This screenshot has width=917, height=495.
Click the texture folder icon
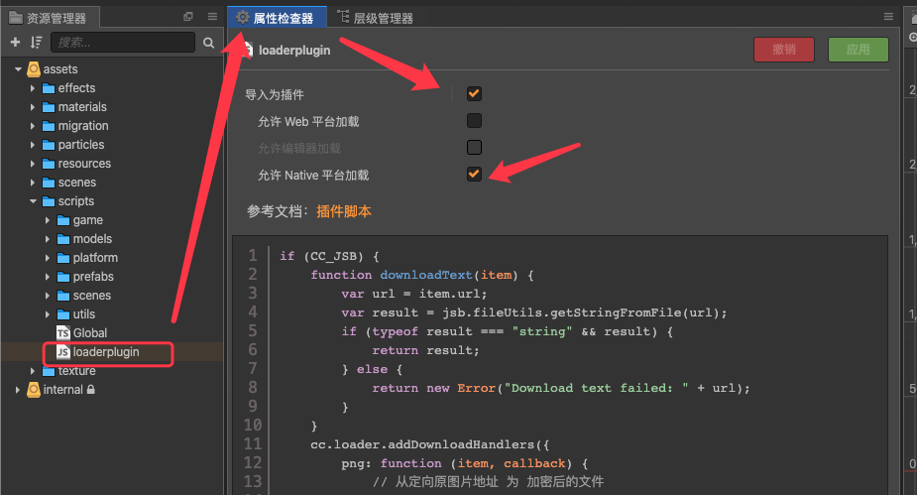coord(49,371)
